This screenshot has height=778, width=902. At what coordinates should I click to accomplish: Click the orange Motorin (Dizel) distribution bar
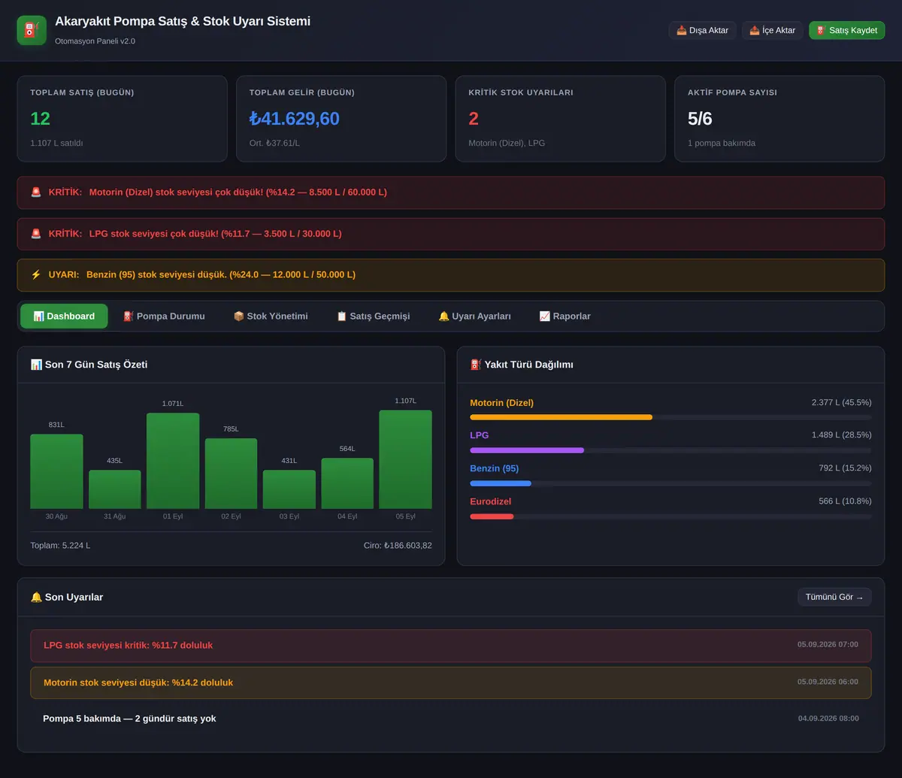point(561,417)
